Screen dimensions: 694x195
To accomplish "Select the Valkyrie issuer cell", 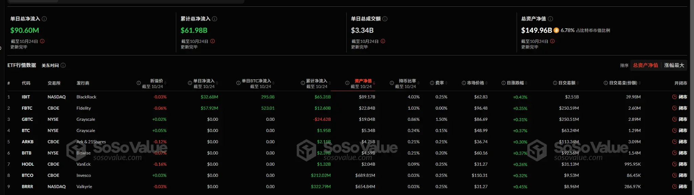I will (84, 187).
